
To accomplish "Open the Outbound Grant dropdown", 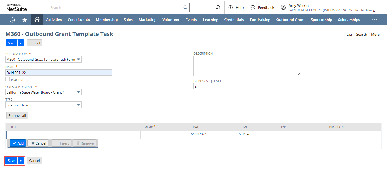I will click(x=78, y=92).
